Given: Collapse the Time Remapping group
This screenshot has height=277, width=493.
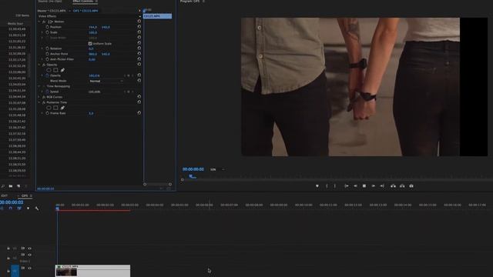Looking at the screenshot, I should tap(39, 86).
